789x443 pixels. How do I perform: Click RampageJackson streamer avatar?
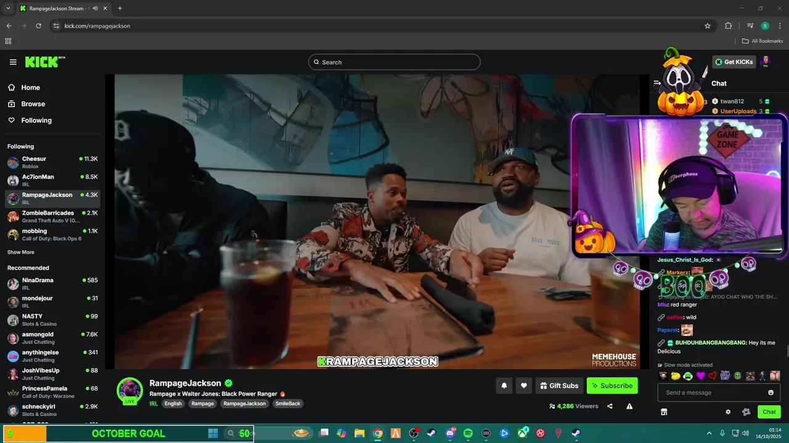(x=129, y=390)
